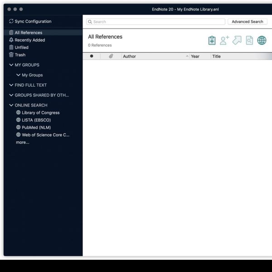This screenshot has width=272, height=272.
Task: Open LISTA (EBSCO) online search
Action: point(36,120)
